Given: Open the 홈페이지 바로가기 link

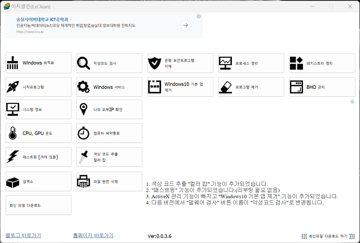Looking at the screenshot, I should click(93, 235).
